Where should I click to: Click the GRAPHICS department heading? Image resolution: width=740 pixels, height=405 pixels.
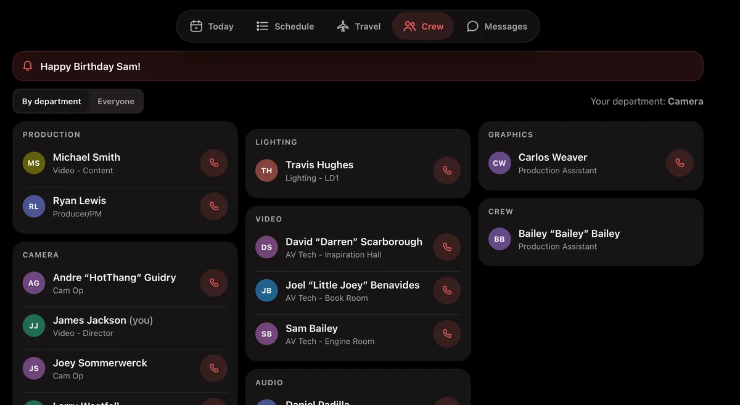click(511, 134)
